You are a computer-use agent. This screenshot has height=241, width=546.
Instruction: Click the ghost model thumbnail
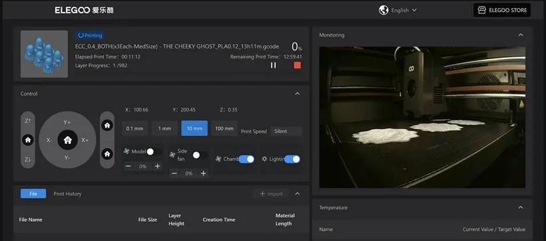[x=44, y=54]
